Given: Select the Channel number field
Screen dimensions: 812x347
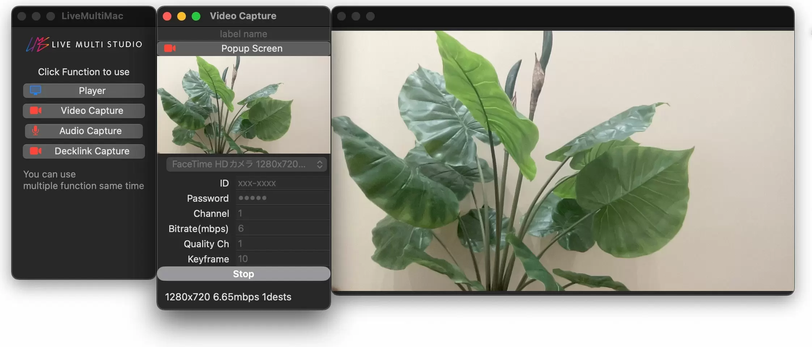Looking at the screenshot, I should click(282, 213).
